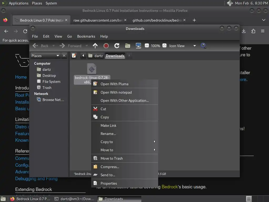This screenshot has width=269, height=202.
Task: Open the Bookmarks menu in Caja
Action: (86, 36)
